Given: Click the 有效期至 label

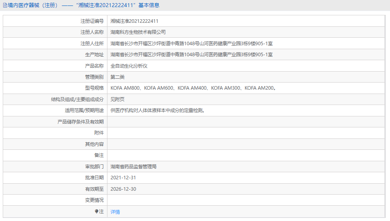Looking at the screenshot, I should point(94,189).
